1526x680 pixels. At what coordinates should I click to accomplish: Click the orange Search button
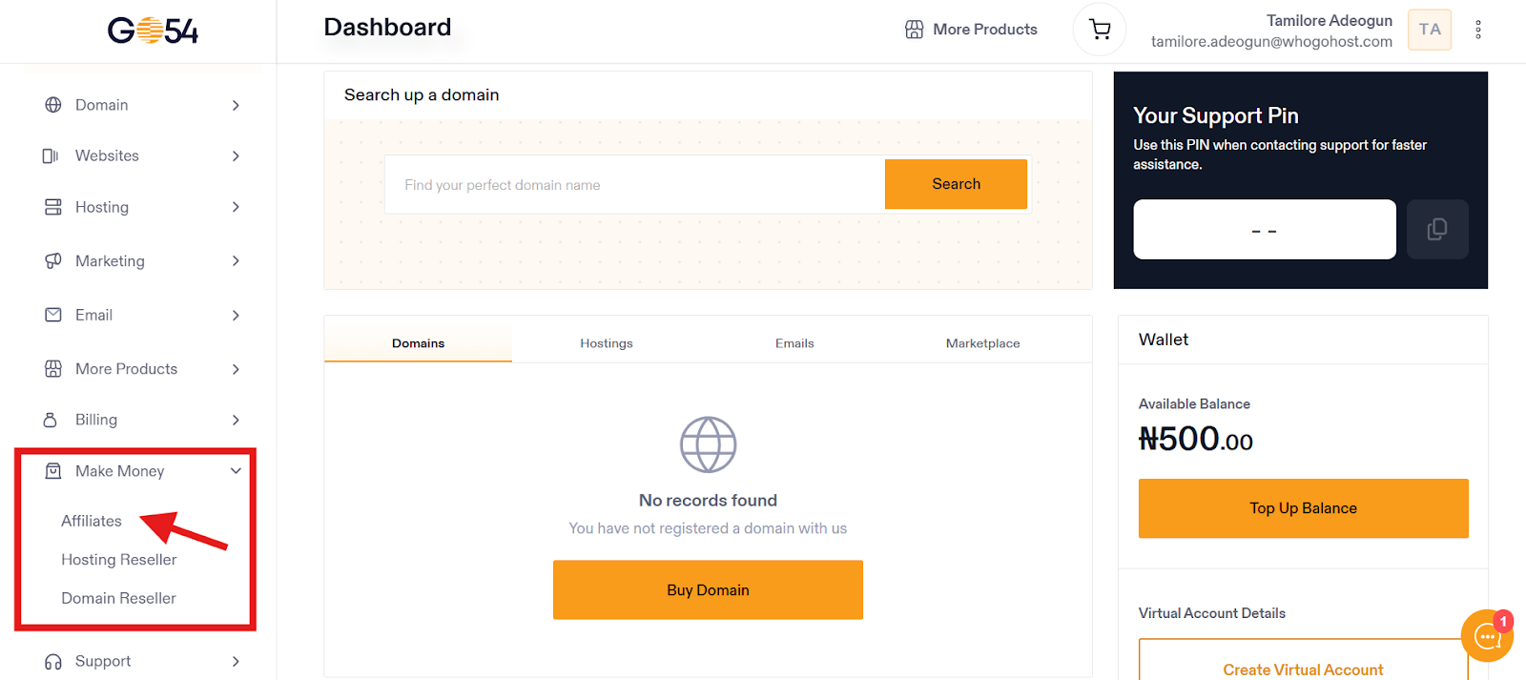[956, 184]
